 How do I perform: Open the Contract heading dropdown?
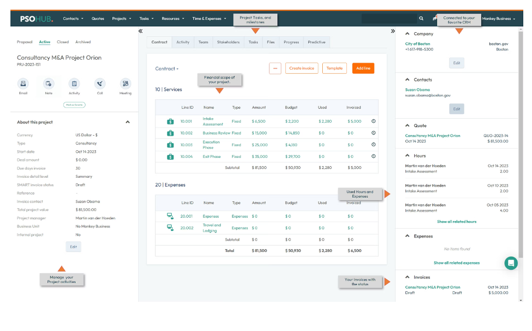[166, 68]
